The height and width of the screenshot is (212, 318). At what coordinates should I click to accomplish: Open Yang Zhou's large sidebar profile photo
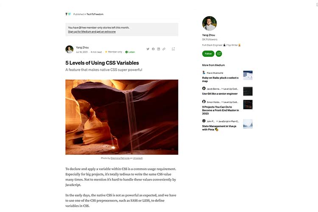pyautogui.click(x=209, y=23)
